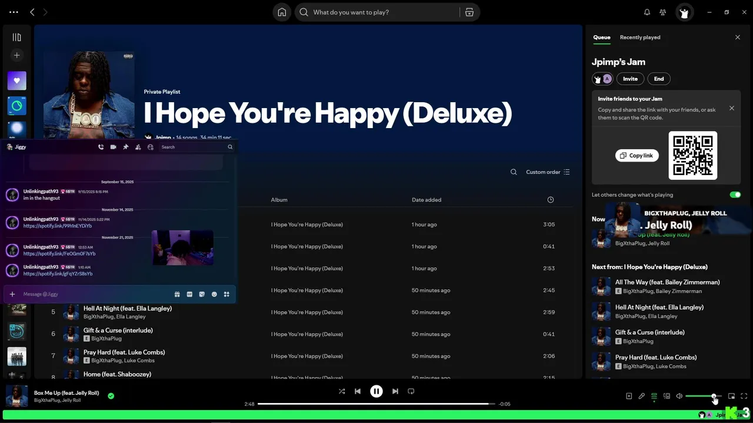Toggle the Queue icon in player bar
753x423 pixels.
click(x=654, y=397)
